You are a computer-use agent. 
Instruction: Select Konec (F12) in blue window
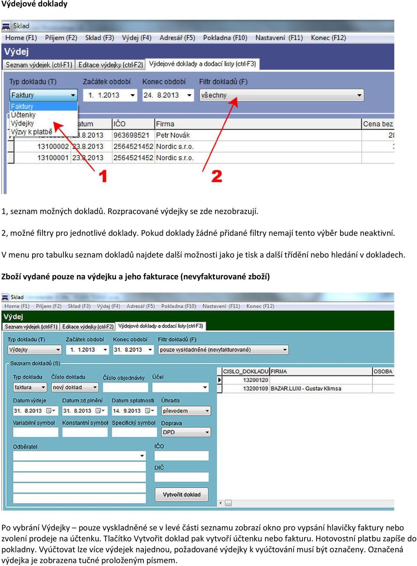click(x=328, y=38)
